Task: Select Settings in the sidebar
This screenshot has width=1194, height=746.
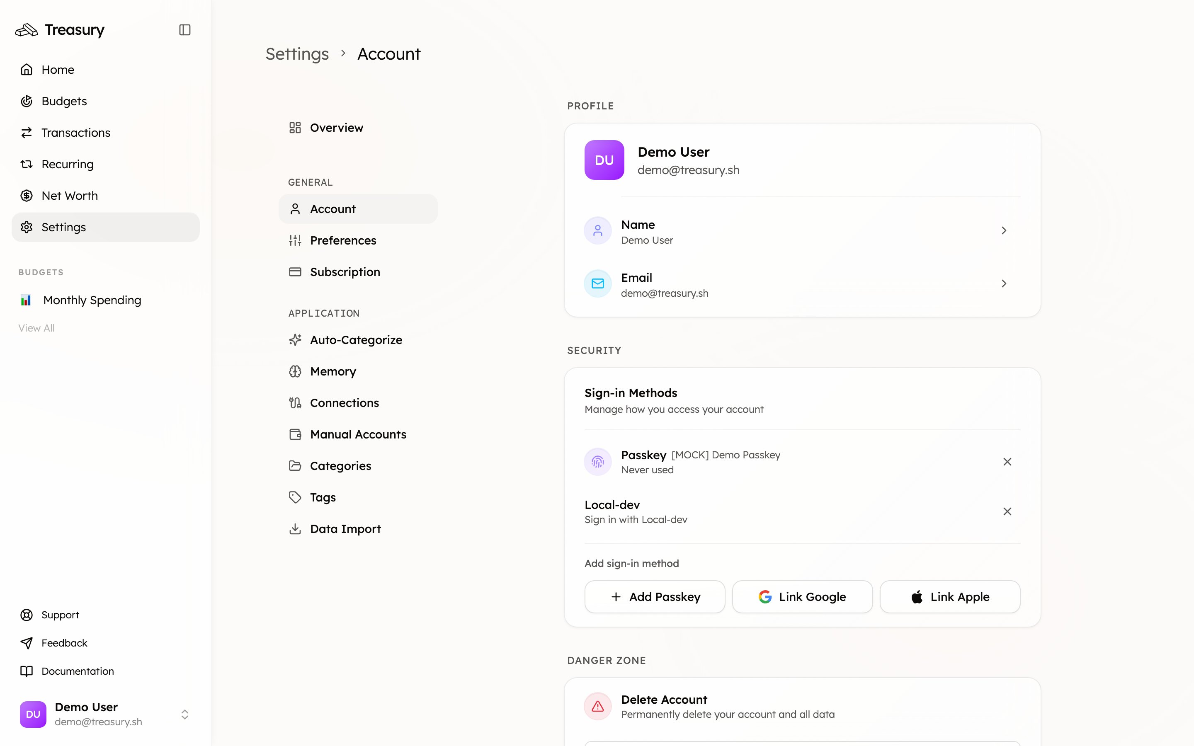Action: click(x=106, y=228)
